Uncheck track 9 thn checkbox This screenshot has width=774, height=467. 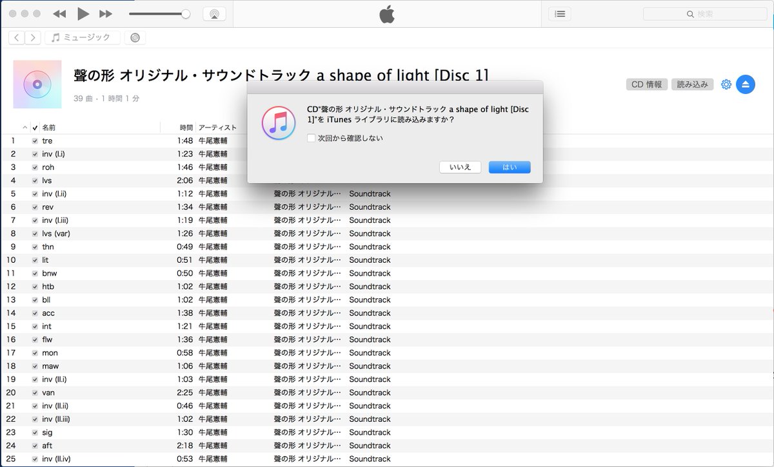35,247
